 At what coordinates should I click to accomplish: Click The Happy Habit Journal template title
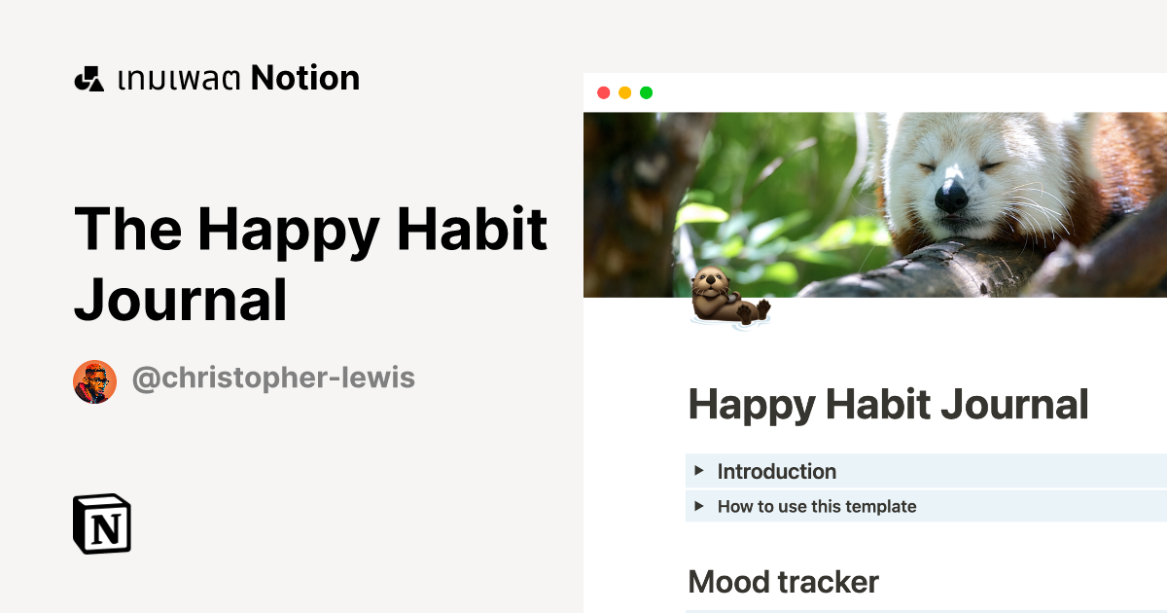pyautogui.click(x=311, y=263)
